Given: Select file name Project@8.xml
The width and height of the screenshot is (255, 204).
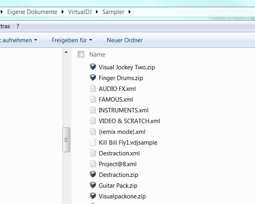Looking at the screenshot, I should (x=118, y=164).
